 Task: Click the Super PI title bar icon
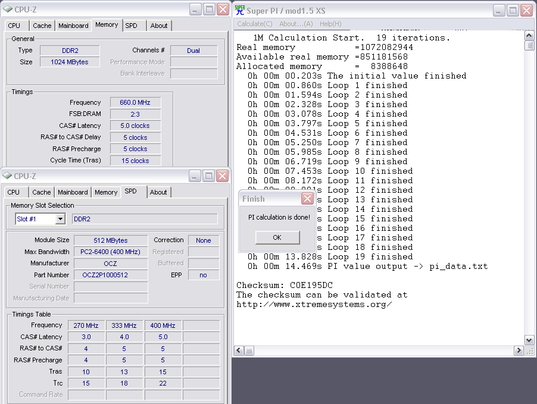coord(240,10)
